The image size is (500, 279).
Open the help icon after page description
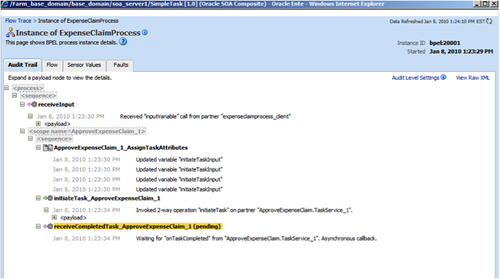(123, 42)
